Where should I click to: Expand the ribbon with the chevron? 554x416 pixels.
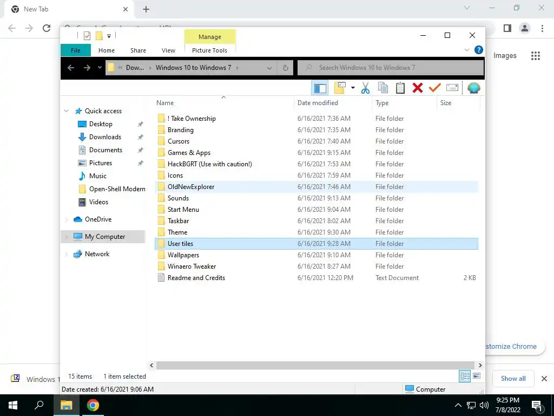467,50
